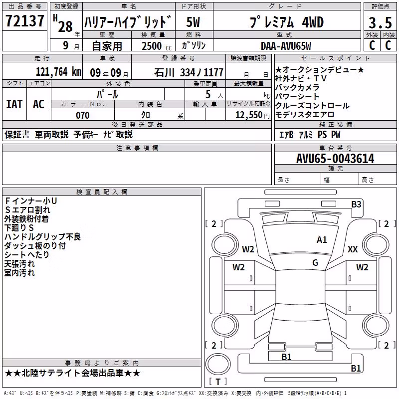Click PS in genuine equipment
The height and width of the screenshot is (399, 399).
pos(322,135)
